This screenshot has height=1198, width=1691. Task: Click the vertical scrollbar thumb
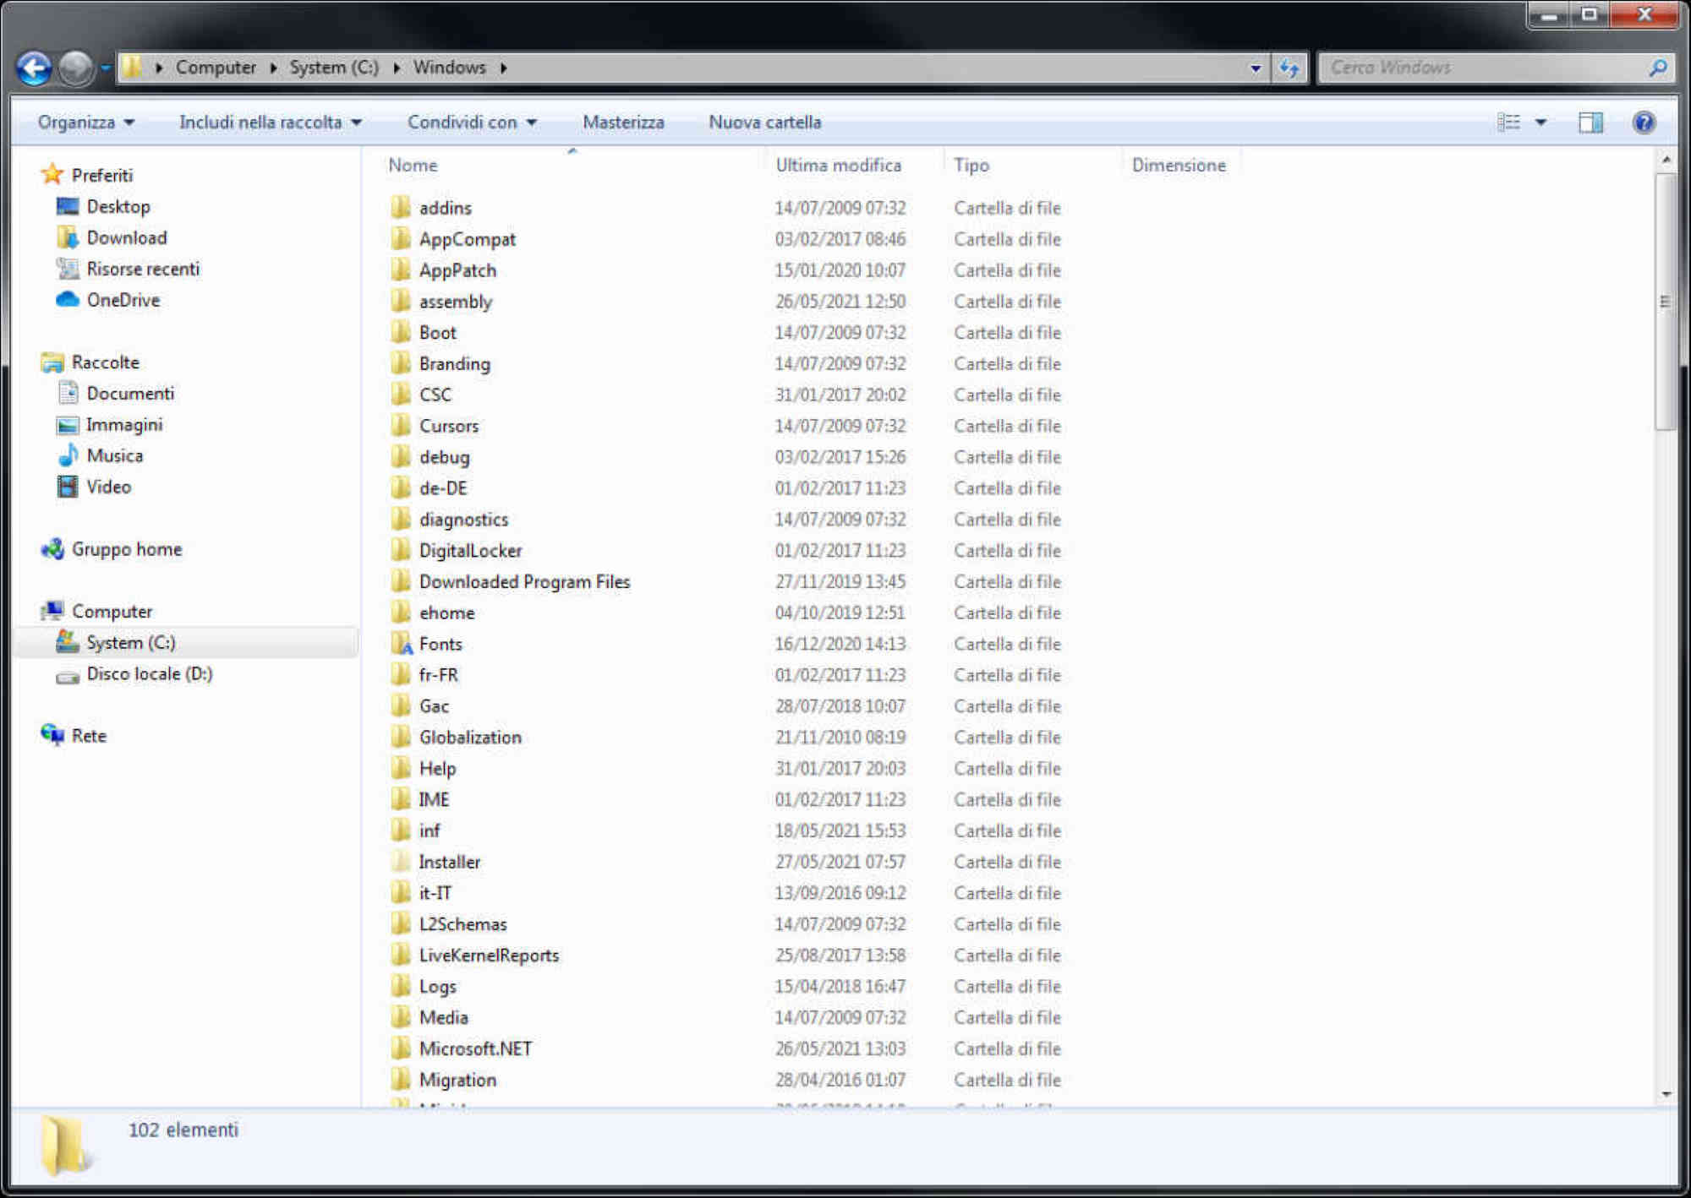pos(1666,302)
